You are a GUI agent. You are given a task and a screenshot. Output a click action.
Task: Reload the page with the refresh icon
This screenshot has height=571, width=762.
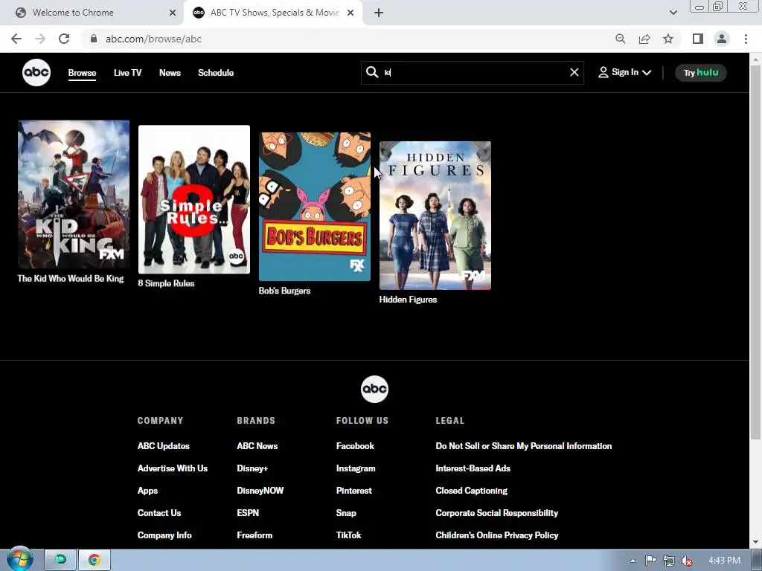click(x=64, y=39)
